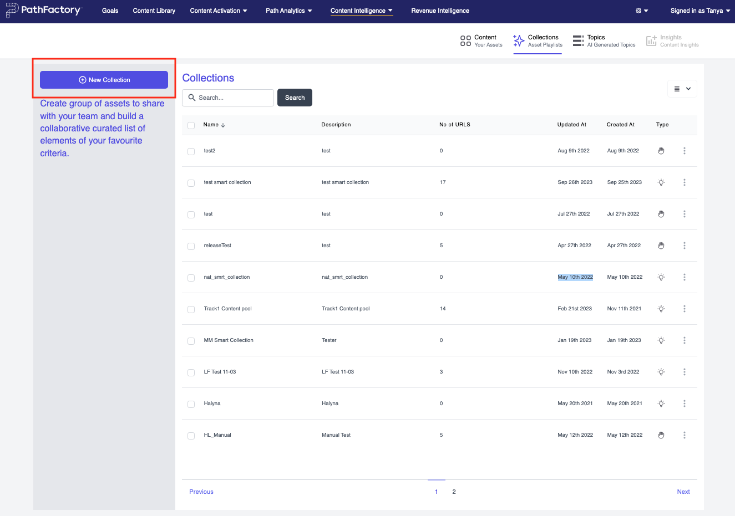Click the highlighted May 10th 2022 date

[x=575, y=277]
